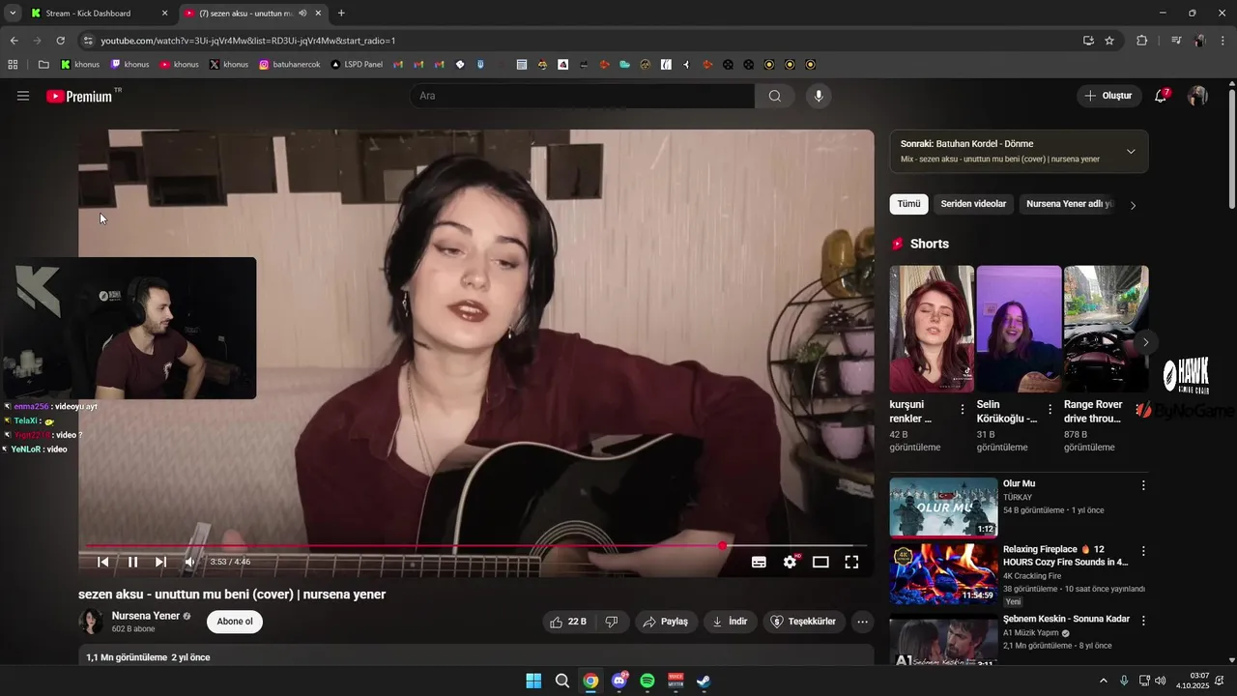
Task: Like the video with 22 B likes
Action: pos(569,622)
